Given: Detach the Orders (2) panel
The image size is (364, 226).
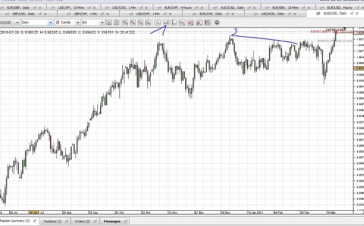Looking at the screenshot, I should [x=95, y=221].
